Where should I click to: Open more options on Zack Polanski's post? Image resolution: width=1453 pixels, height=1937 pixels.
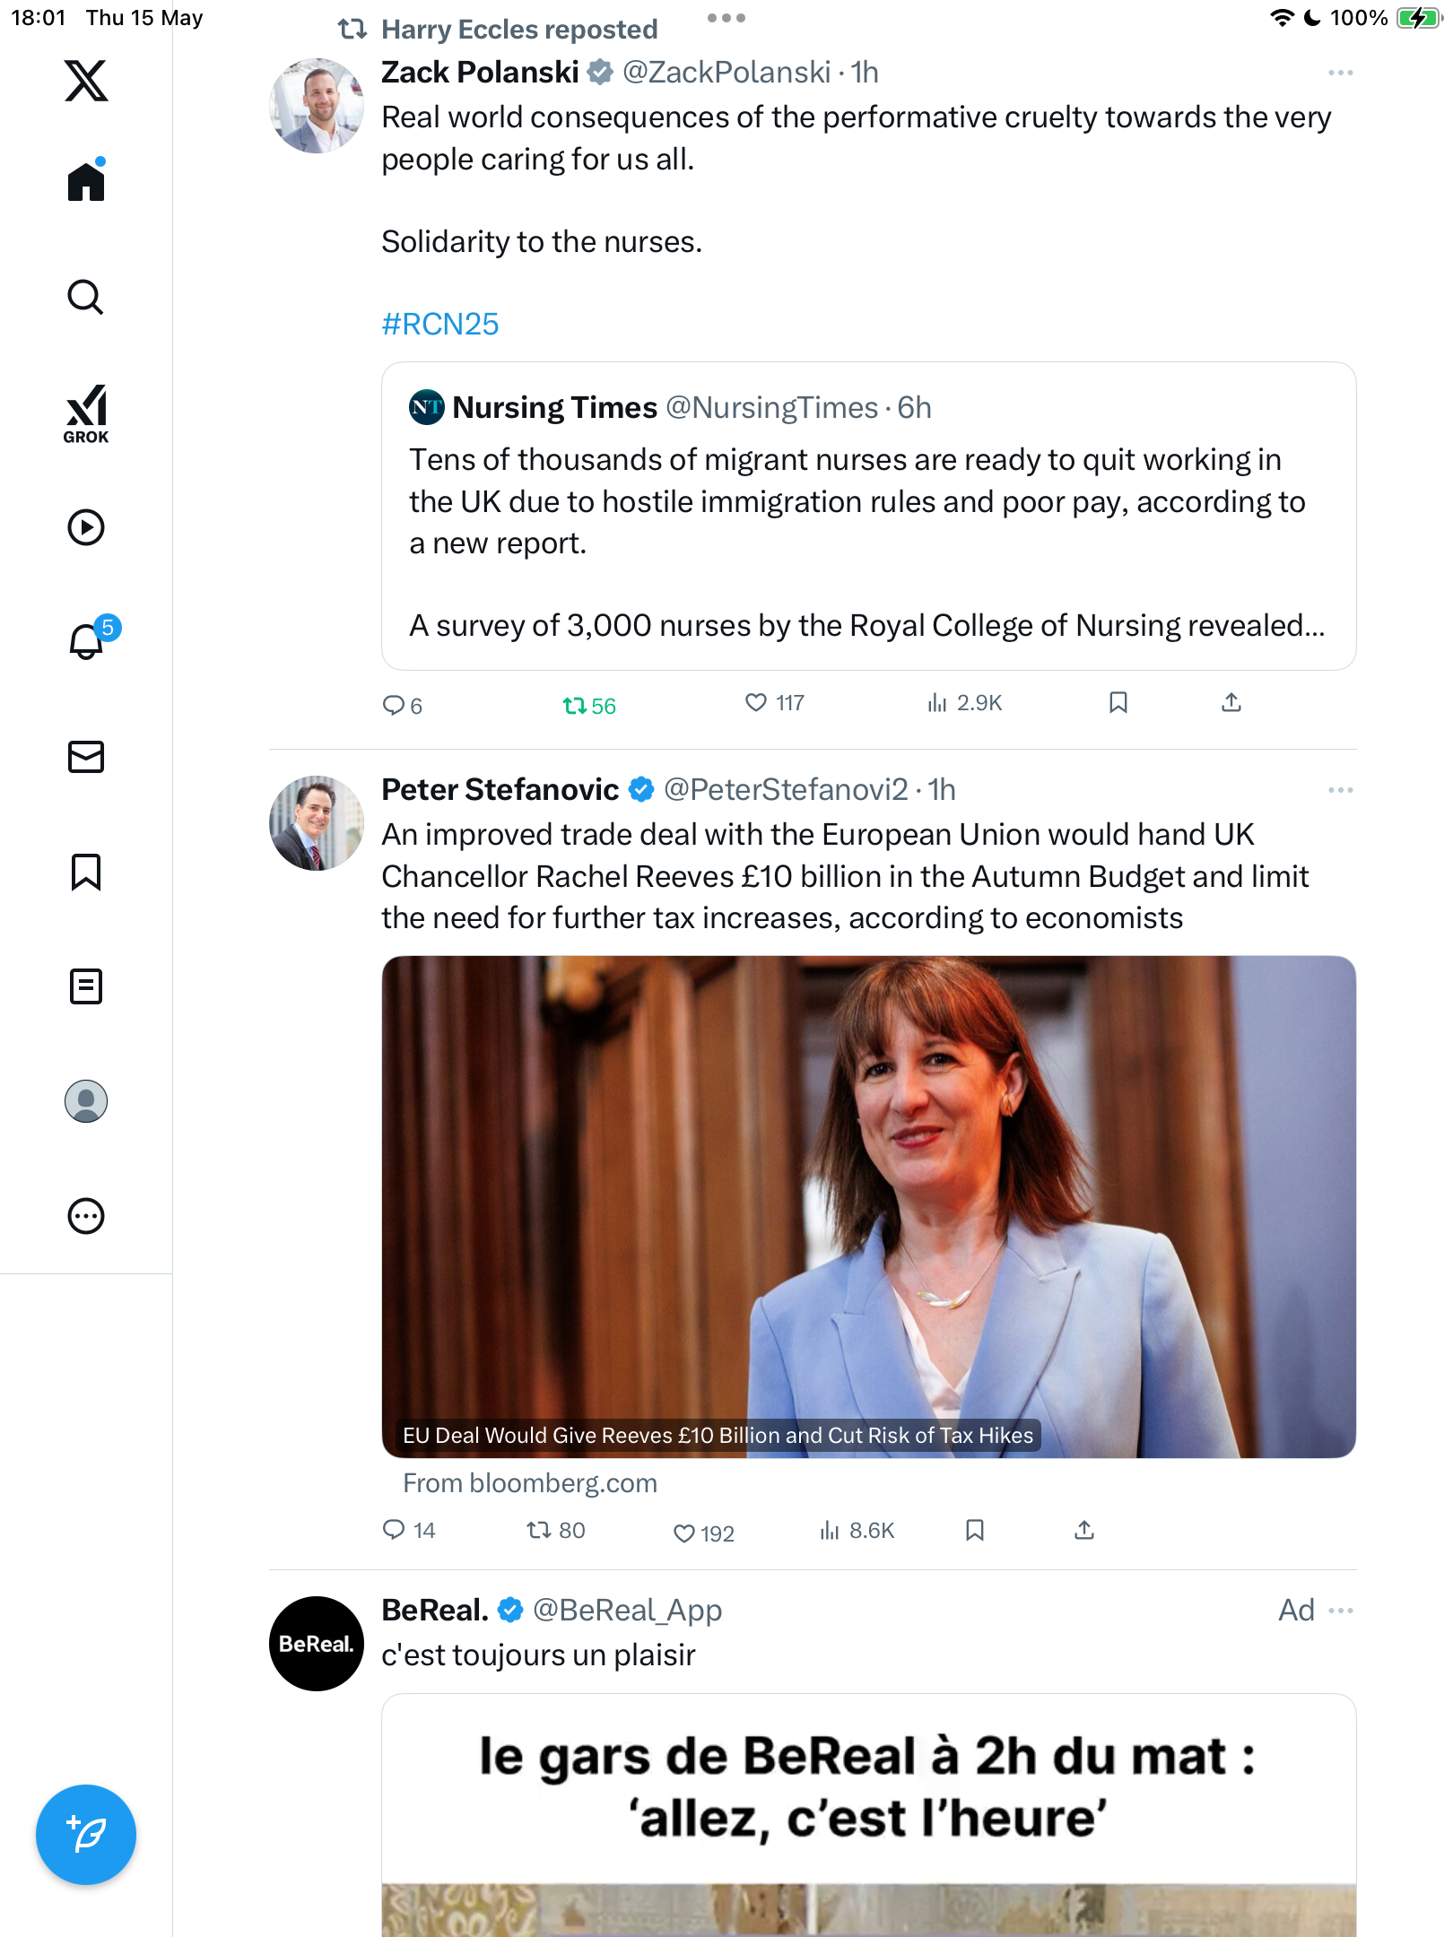(x=1341, y=73)
